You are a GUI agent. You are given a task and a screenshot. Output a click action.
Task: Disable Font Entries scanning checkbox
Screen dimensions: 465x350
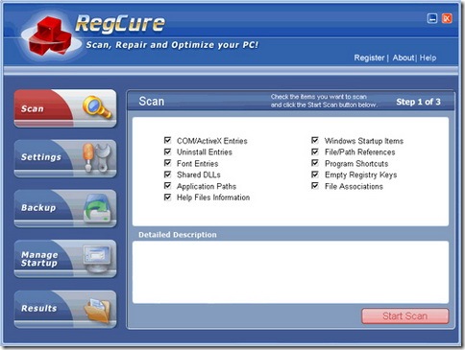pyautogui.click(x=167, y=163)
